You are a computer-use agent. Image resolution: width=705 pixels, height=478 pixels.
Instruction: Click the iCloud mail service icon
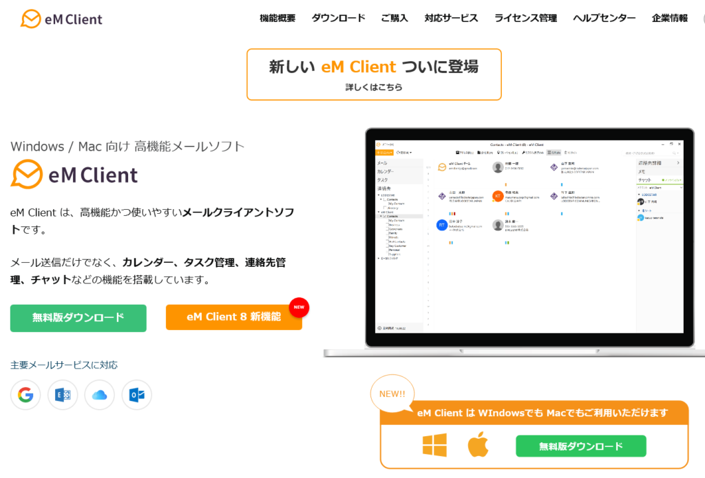99,395
